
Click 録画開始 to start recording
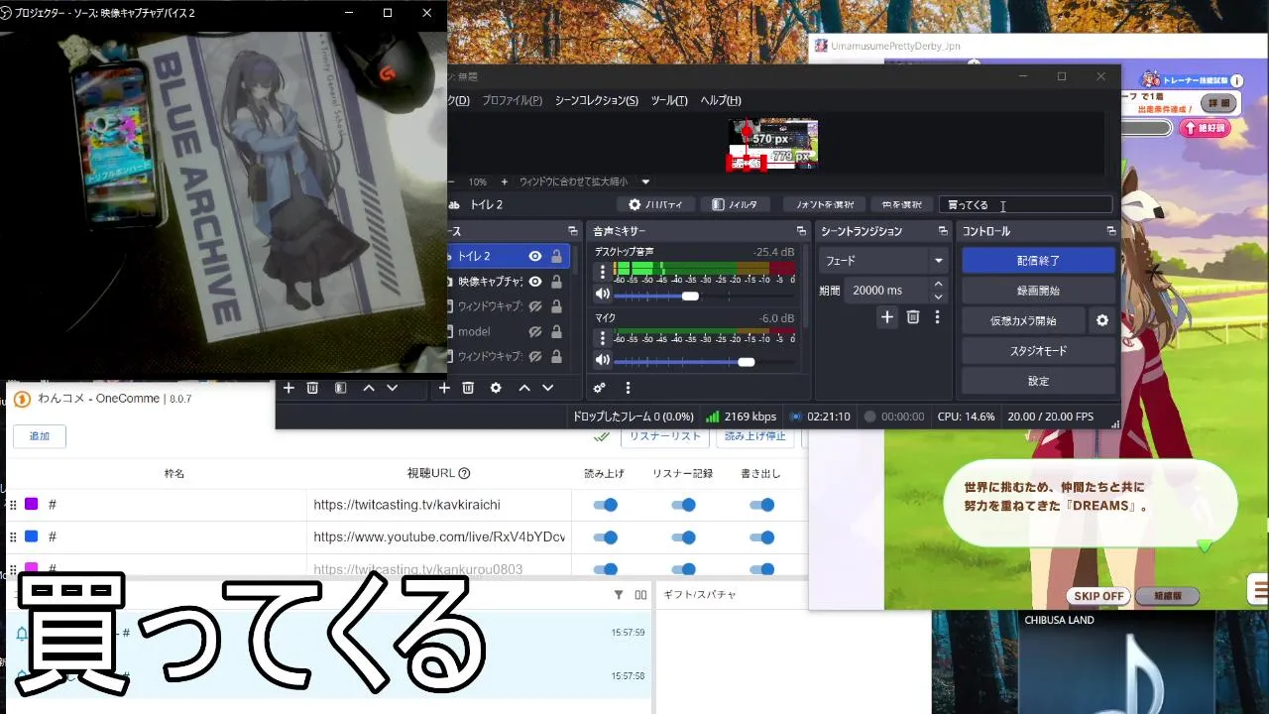point(1038,291)
